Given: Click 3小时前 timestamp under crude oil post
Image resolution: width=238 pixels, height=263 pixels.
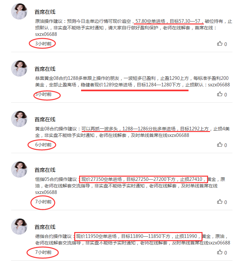Looking at the screenshot, I should point(43,44).
